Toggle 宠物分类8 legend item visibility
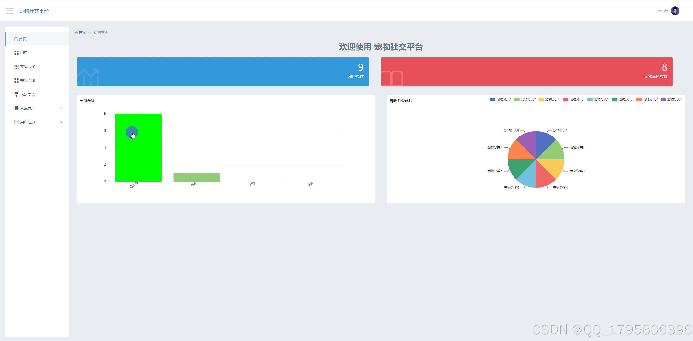This screenshot has height=341, width=693. coord(671,99)
